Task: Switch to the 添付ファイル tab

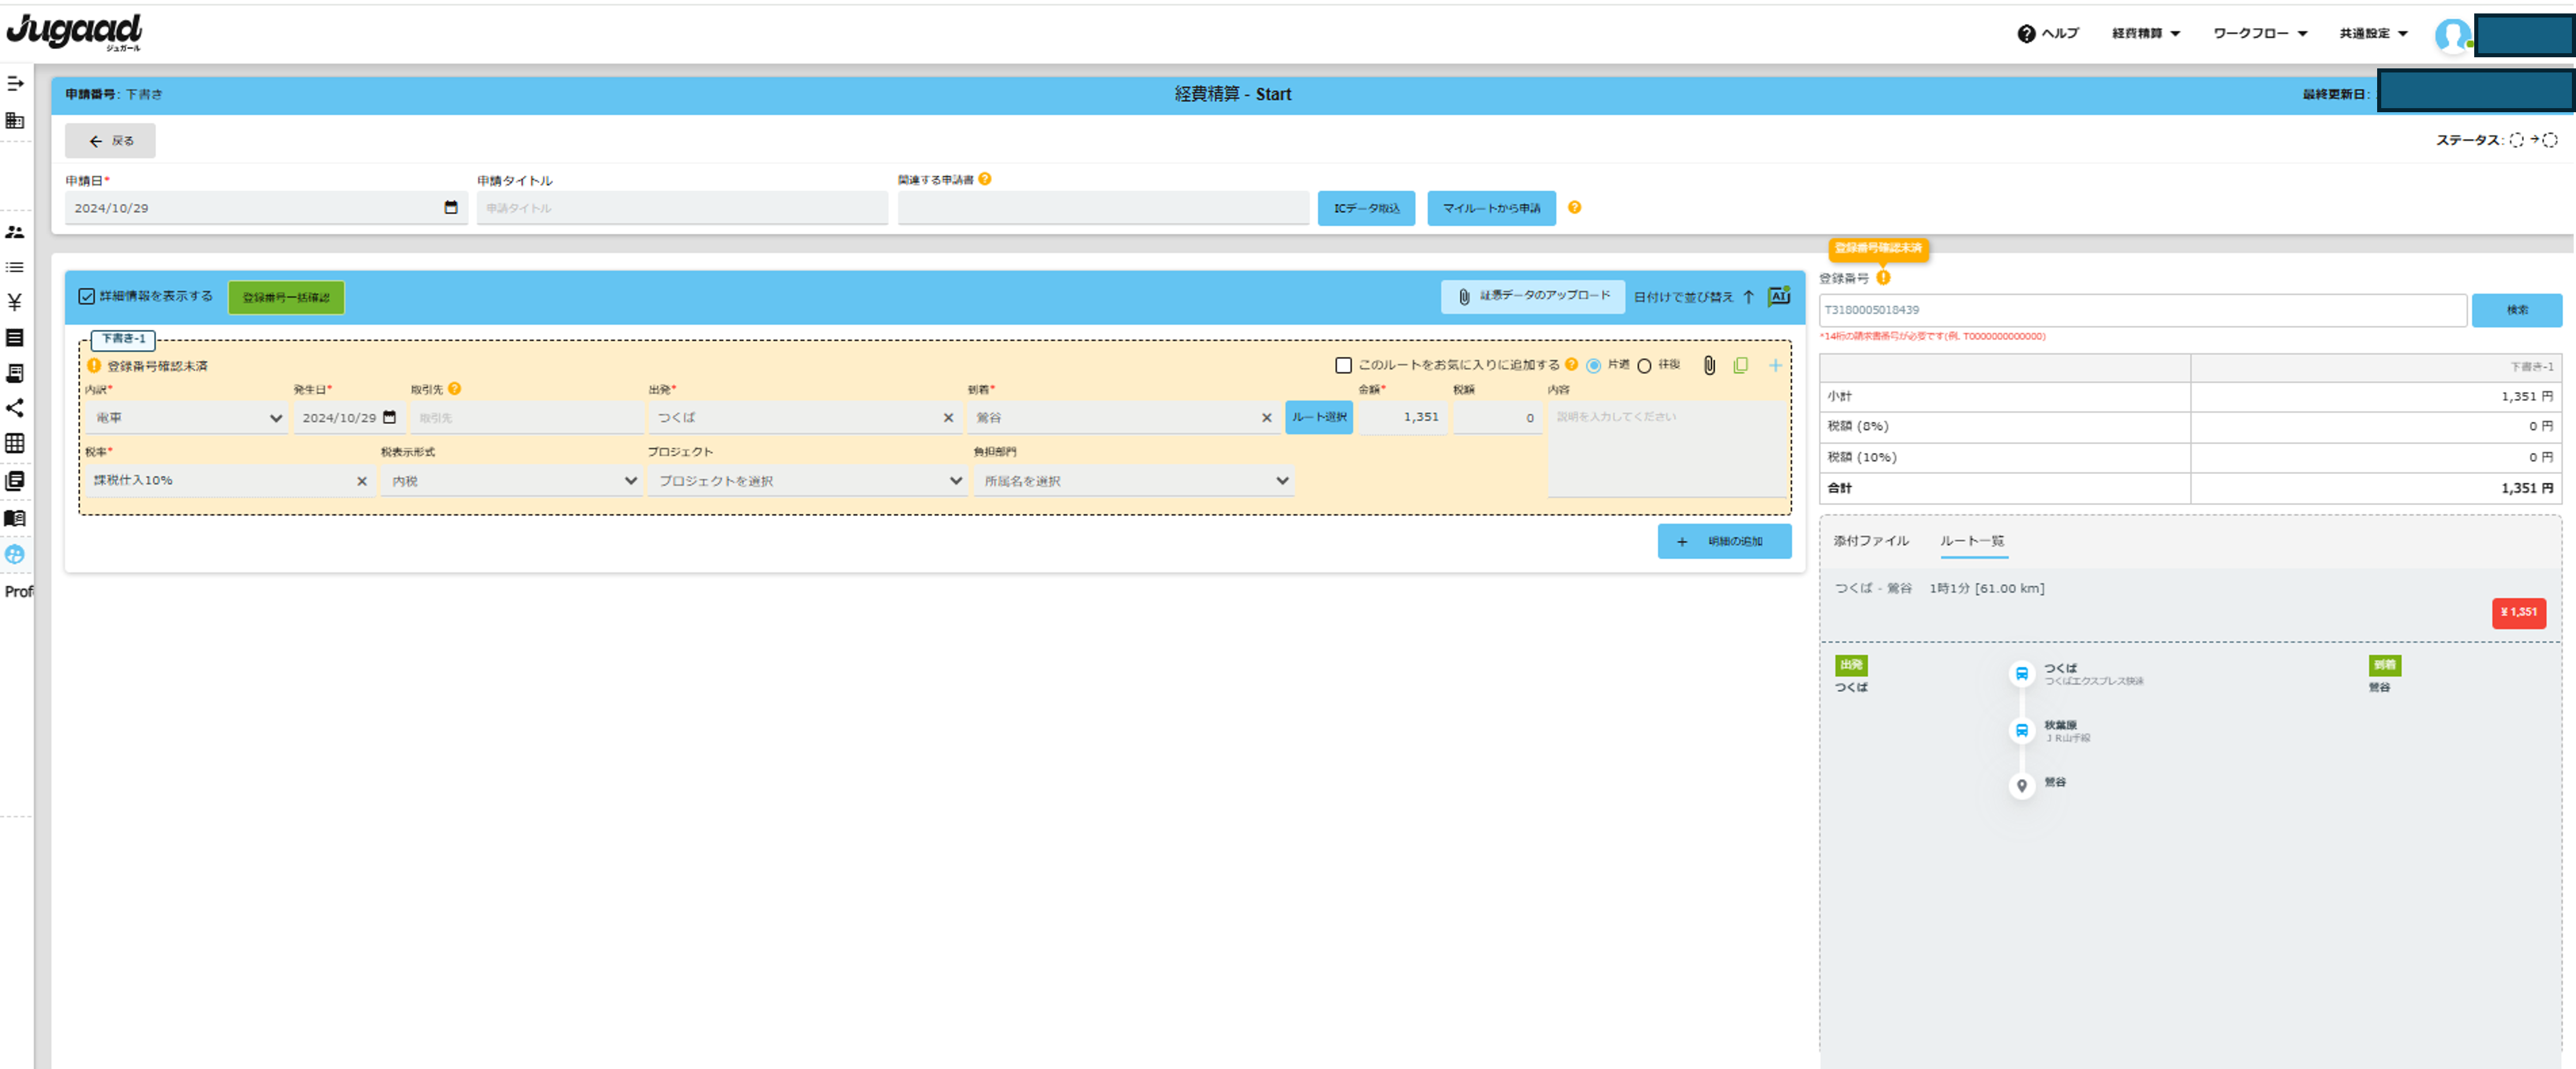Action: 1870,541
